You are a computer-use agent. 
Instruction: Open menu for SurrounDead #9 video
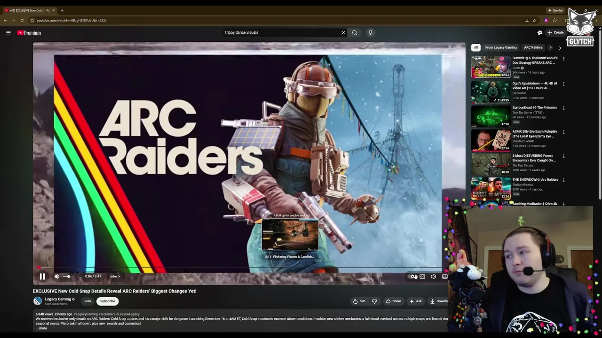click(x=564, y=108)
